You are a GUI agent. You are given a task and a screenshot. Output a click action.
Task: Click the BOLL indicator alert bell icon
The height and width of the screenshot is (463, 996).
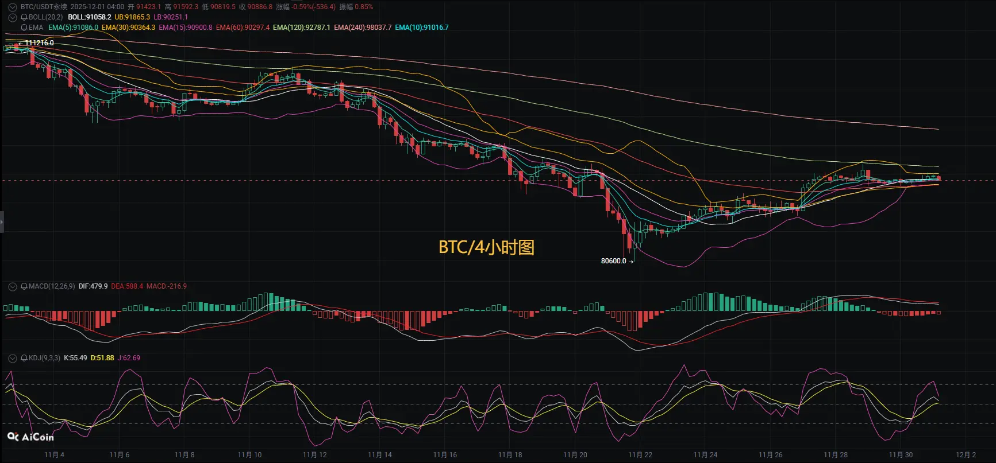(24, 17)
